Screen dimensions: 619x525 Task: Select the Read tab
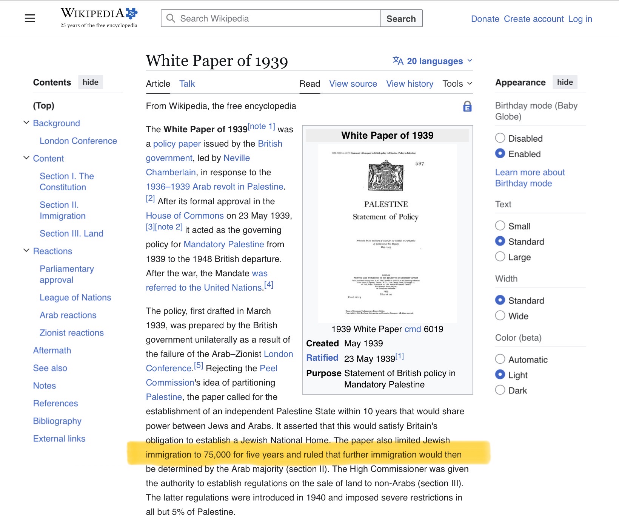pyautogui.click(x=309, y=84)
